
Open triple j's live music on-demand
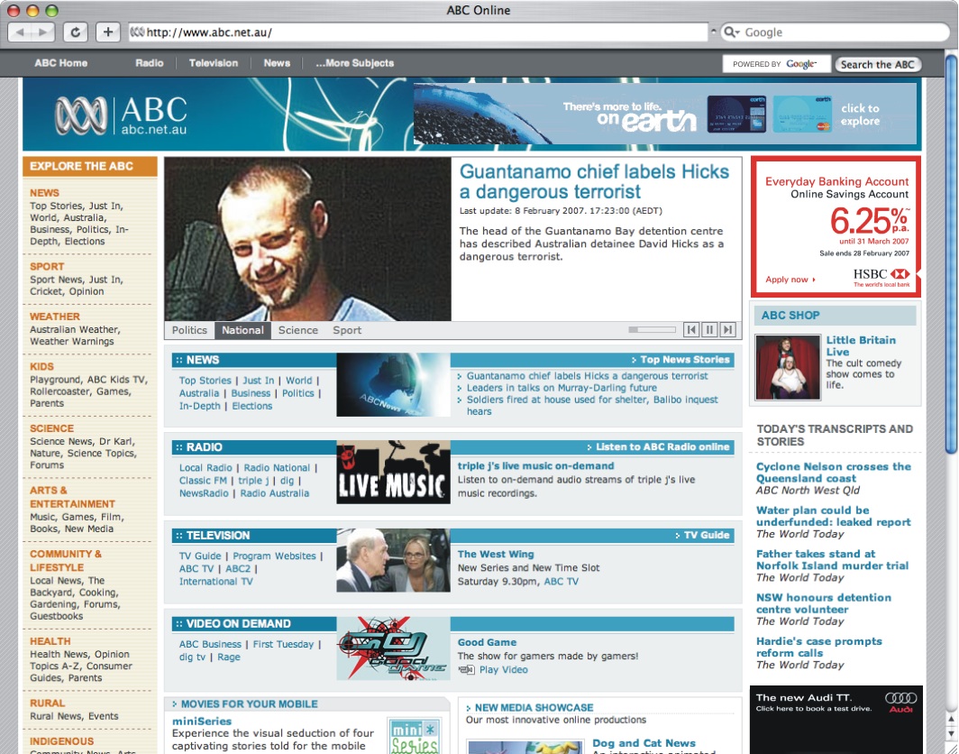click(535, 465)
